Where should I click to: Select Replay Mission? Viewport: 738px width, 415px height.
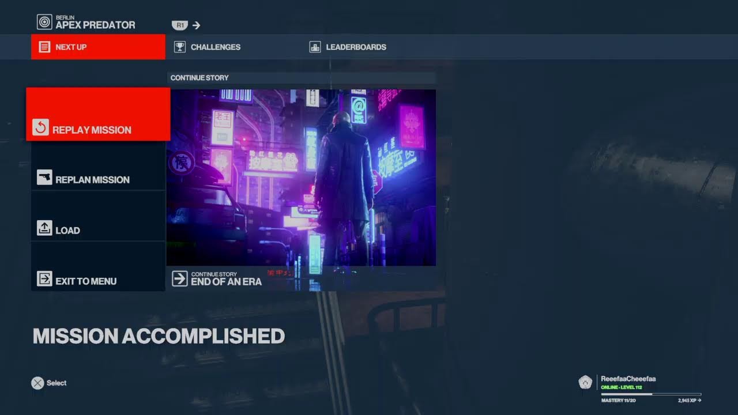point(98,114)
